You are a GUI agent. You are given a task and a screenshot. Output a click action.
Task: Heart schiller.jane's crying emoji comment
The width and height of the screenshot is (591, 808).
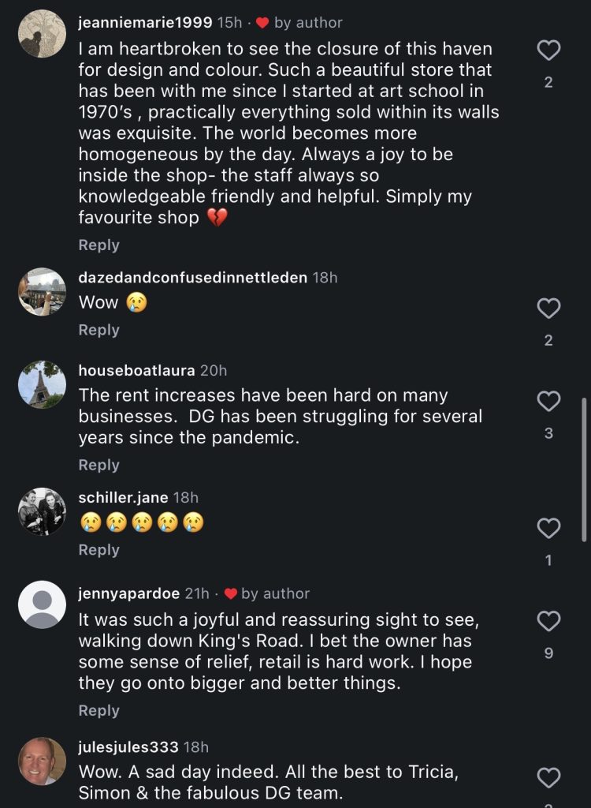click(548, 528)
